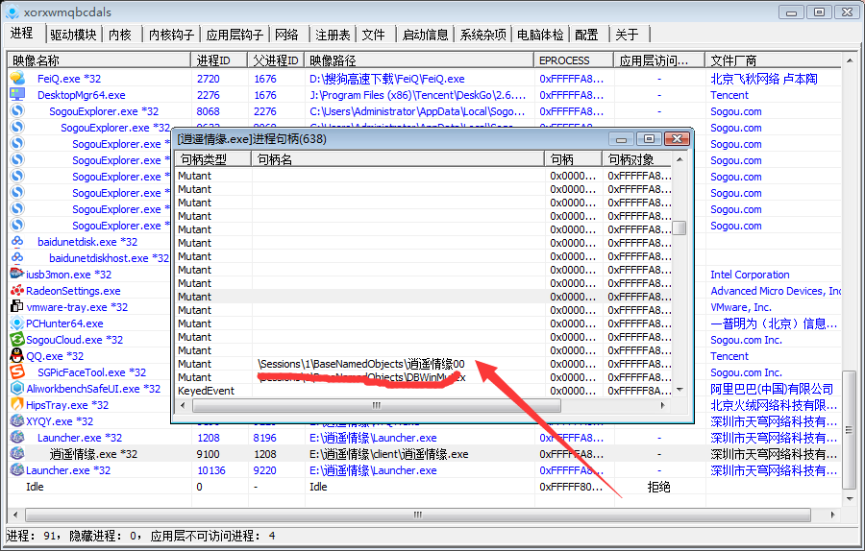Open the 文件 tab
865x551 pixels.
tap(374, 35)
